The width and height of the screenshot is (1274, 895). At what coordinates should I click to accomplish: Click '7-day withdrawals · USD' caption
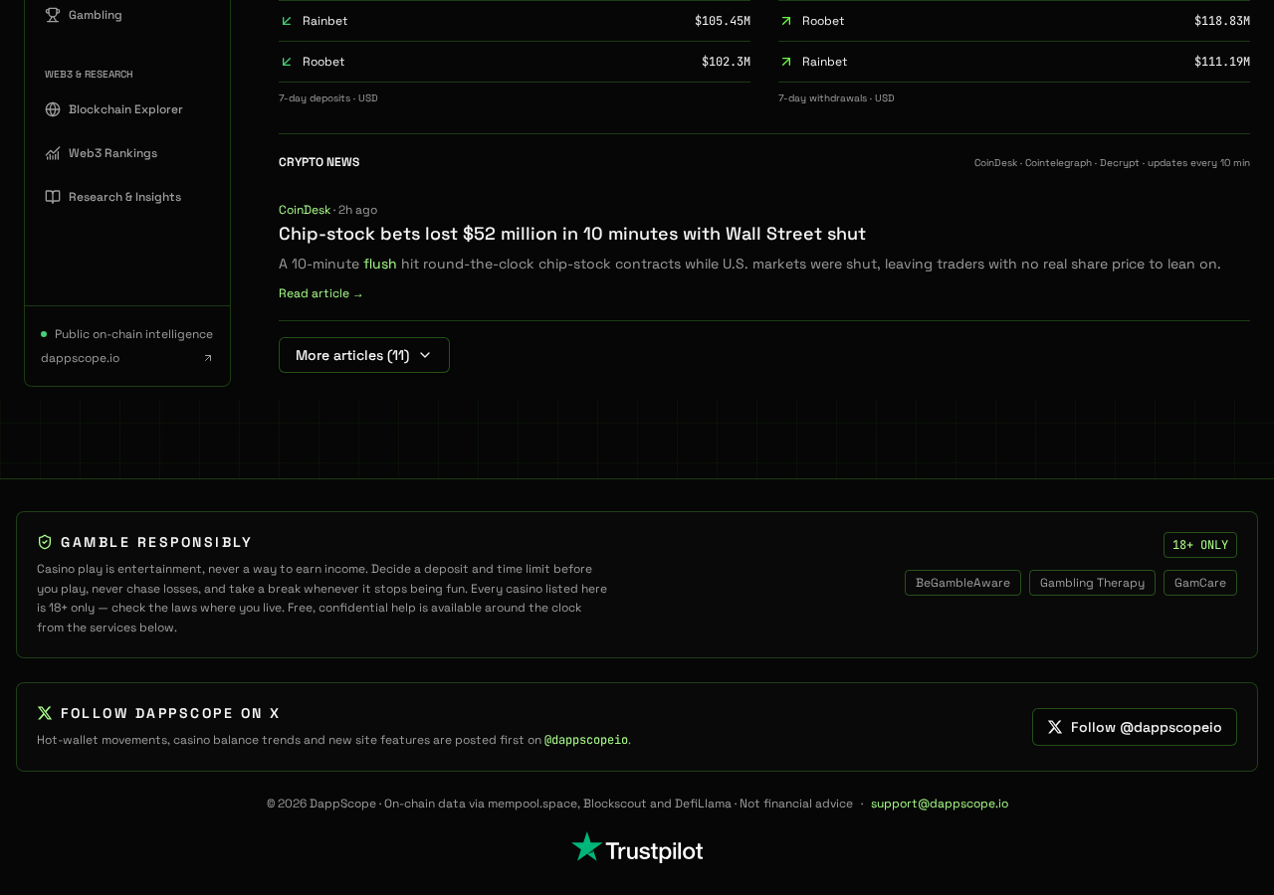coord(836,98)
